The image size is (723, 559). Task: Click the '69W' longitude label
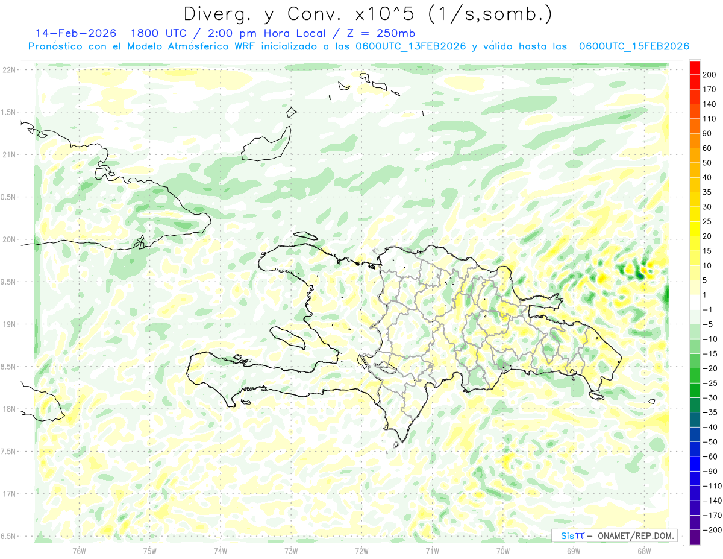(573, 551)
